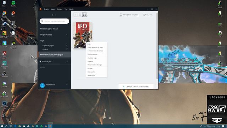
Task: Click the Notificações bell icon
Action: click(x=40, y=62)
